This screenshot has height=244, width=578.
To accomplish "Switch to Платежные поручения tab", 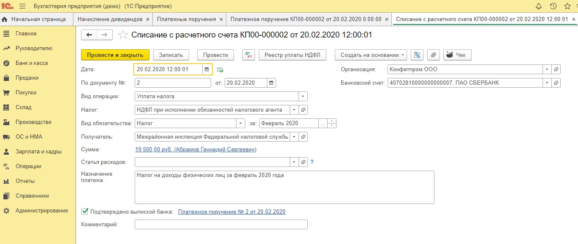I will click(186, 19).
